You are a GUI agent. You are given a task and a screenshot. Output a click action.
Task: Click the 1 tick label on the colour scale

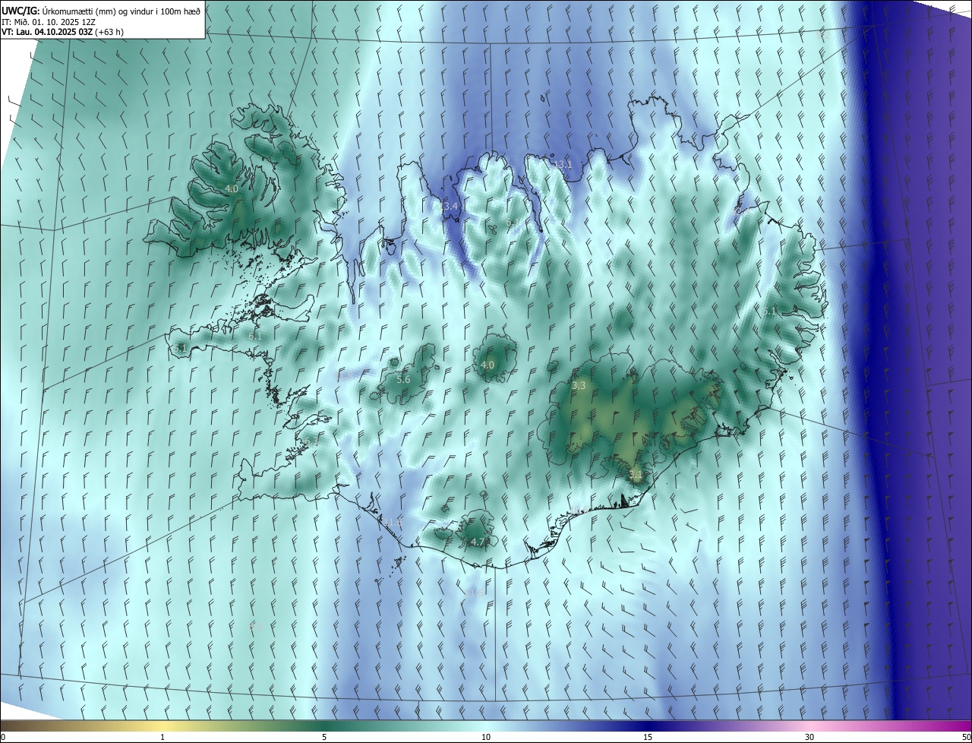tap(163, 737)
